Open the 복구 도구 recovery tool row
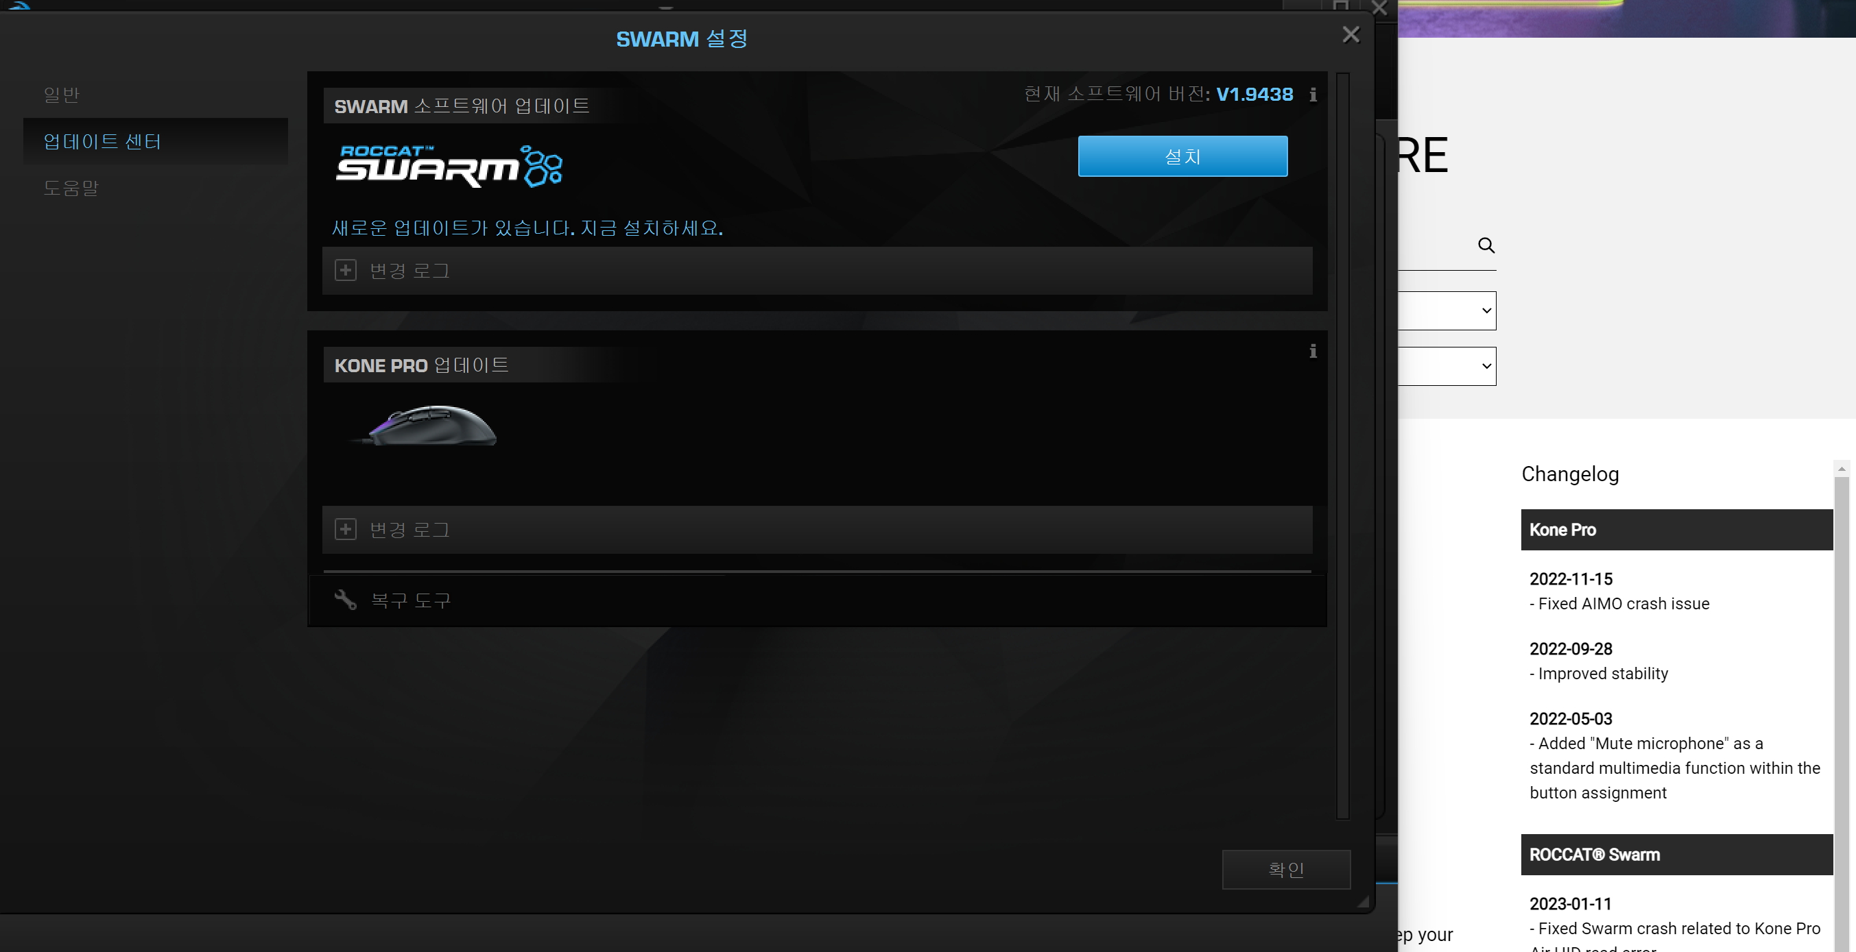This screenshot has height=952, width=1856. pos(817,600)
